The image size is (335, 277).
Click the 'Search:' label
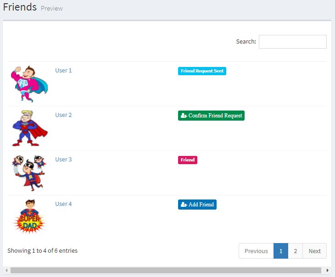pos(246,41)
